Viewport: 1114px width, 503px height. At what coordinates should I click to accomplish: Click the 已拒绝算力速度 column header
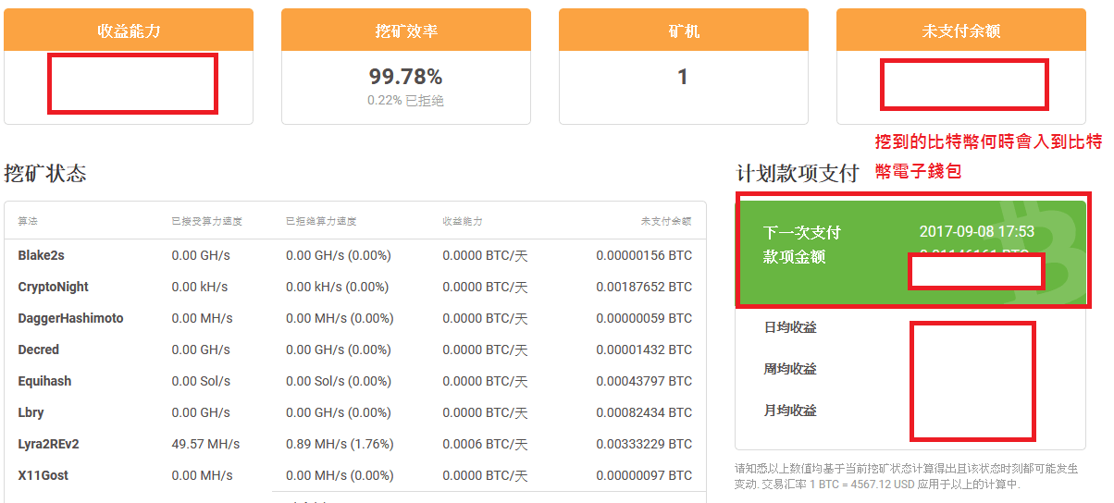click(321, 221)
